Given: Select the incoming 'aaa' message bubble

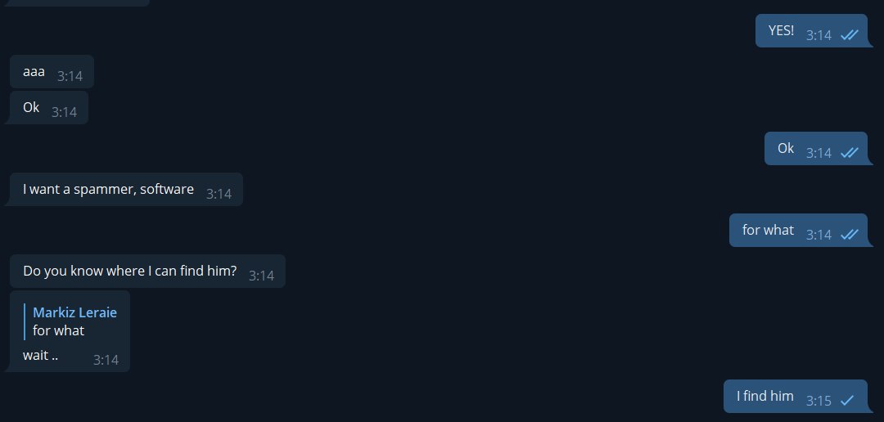Looking at the screenshot, I should pos(52,71).
